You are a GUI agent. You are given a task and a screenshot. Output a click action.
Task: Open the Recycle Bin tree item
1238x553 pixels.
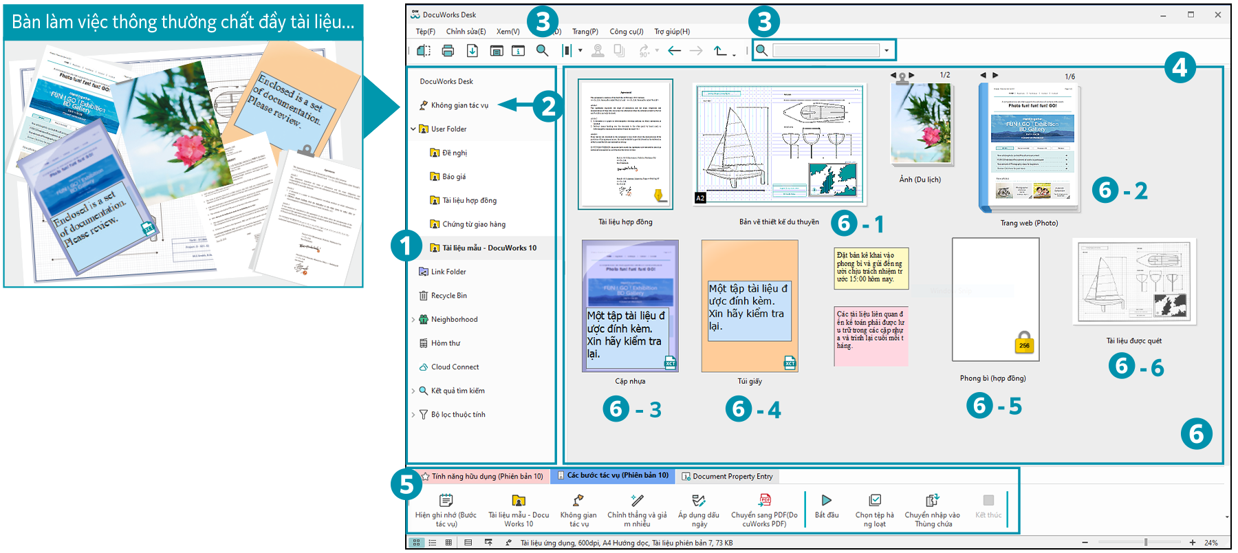pos(448,296)
